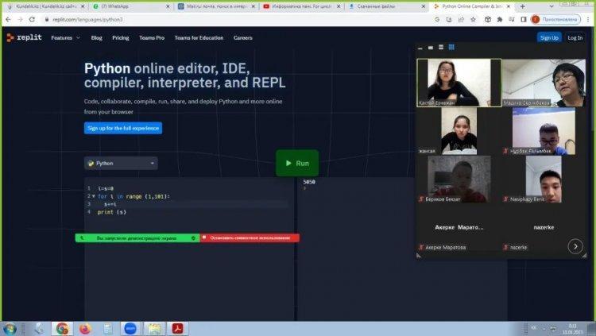Viewport: 596px width, 336px height.
Task: Select the nazerke participant tile
Action: tap(544, 227)
